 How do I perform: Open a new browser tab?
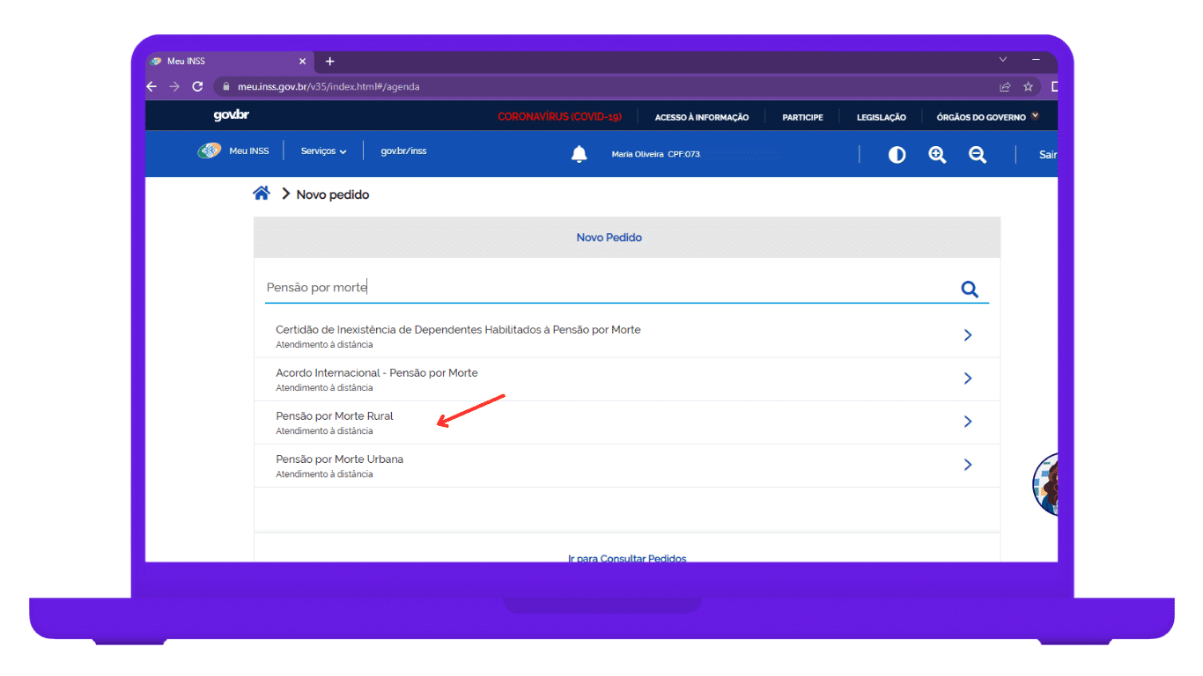point(330,62)
